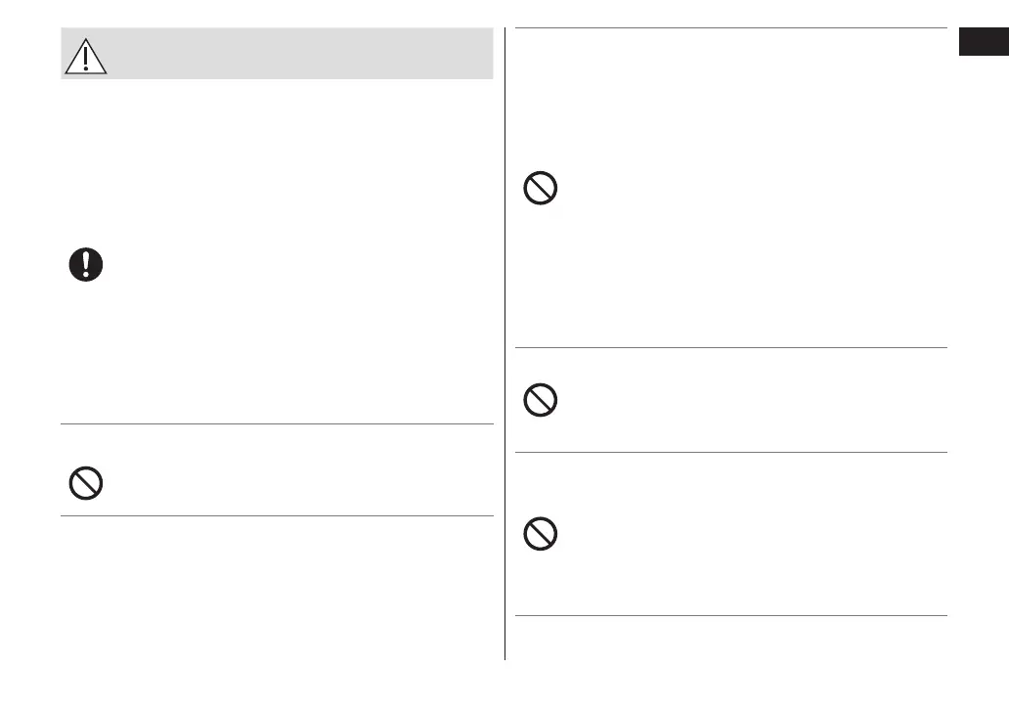Click the horizontal line atop the right column
Viewport: 1009px width, 710px height.
pyautogui.click(x=730, y=28)
